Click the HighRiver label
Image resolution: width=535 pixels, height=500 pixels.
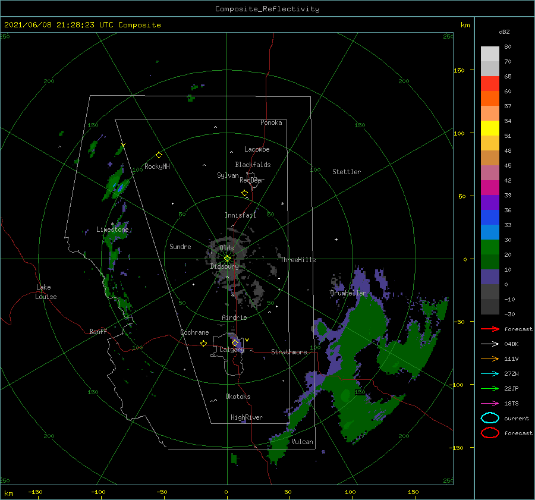[x=247, y=417]
